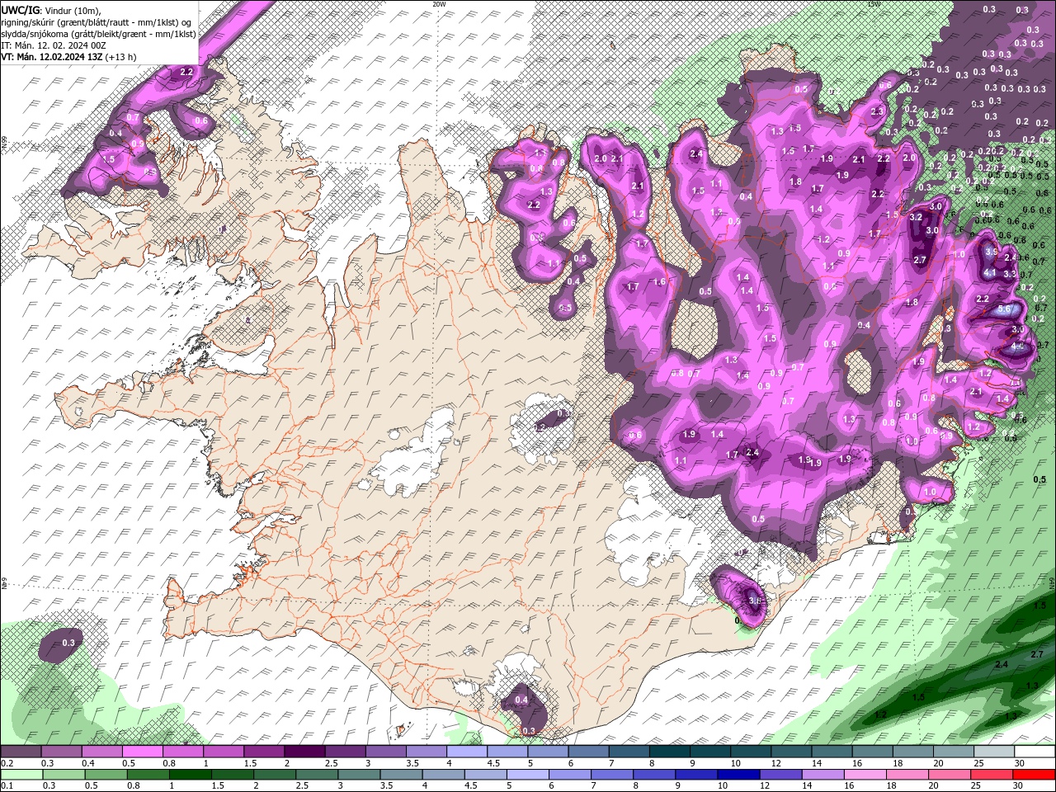Click the violet 12 swatch in lower scale
Image resolution: width=1056 pixels, height=792 pixels.
[780, 775]
